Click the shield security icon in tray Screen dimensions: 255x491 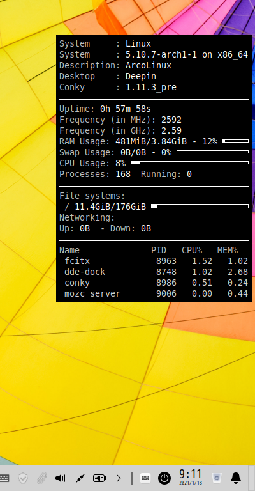pos(23,478)
